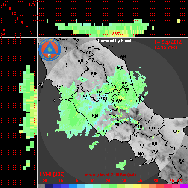Screen dimensions: 188x188
Task: Click the 0 C° freezing line label
Action: coord(115,33)
